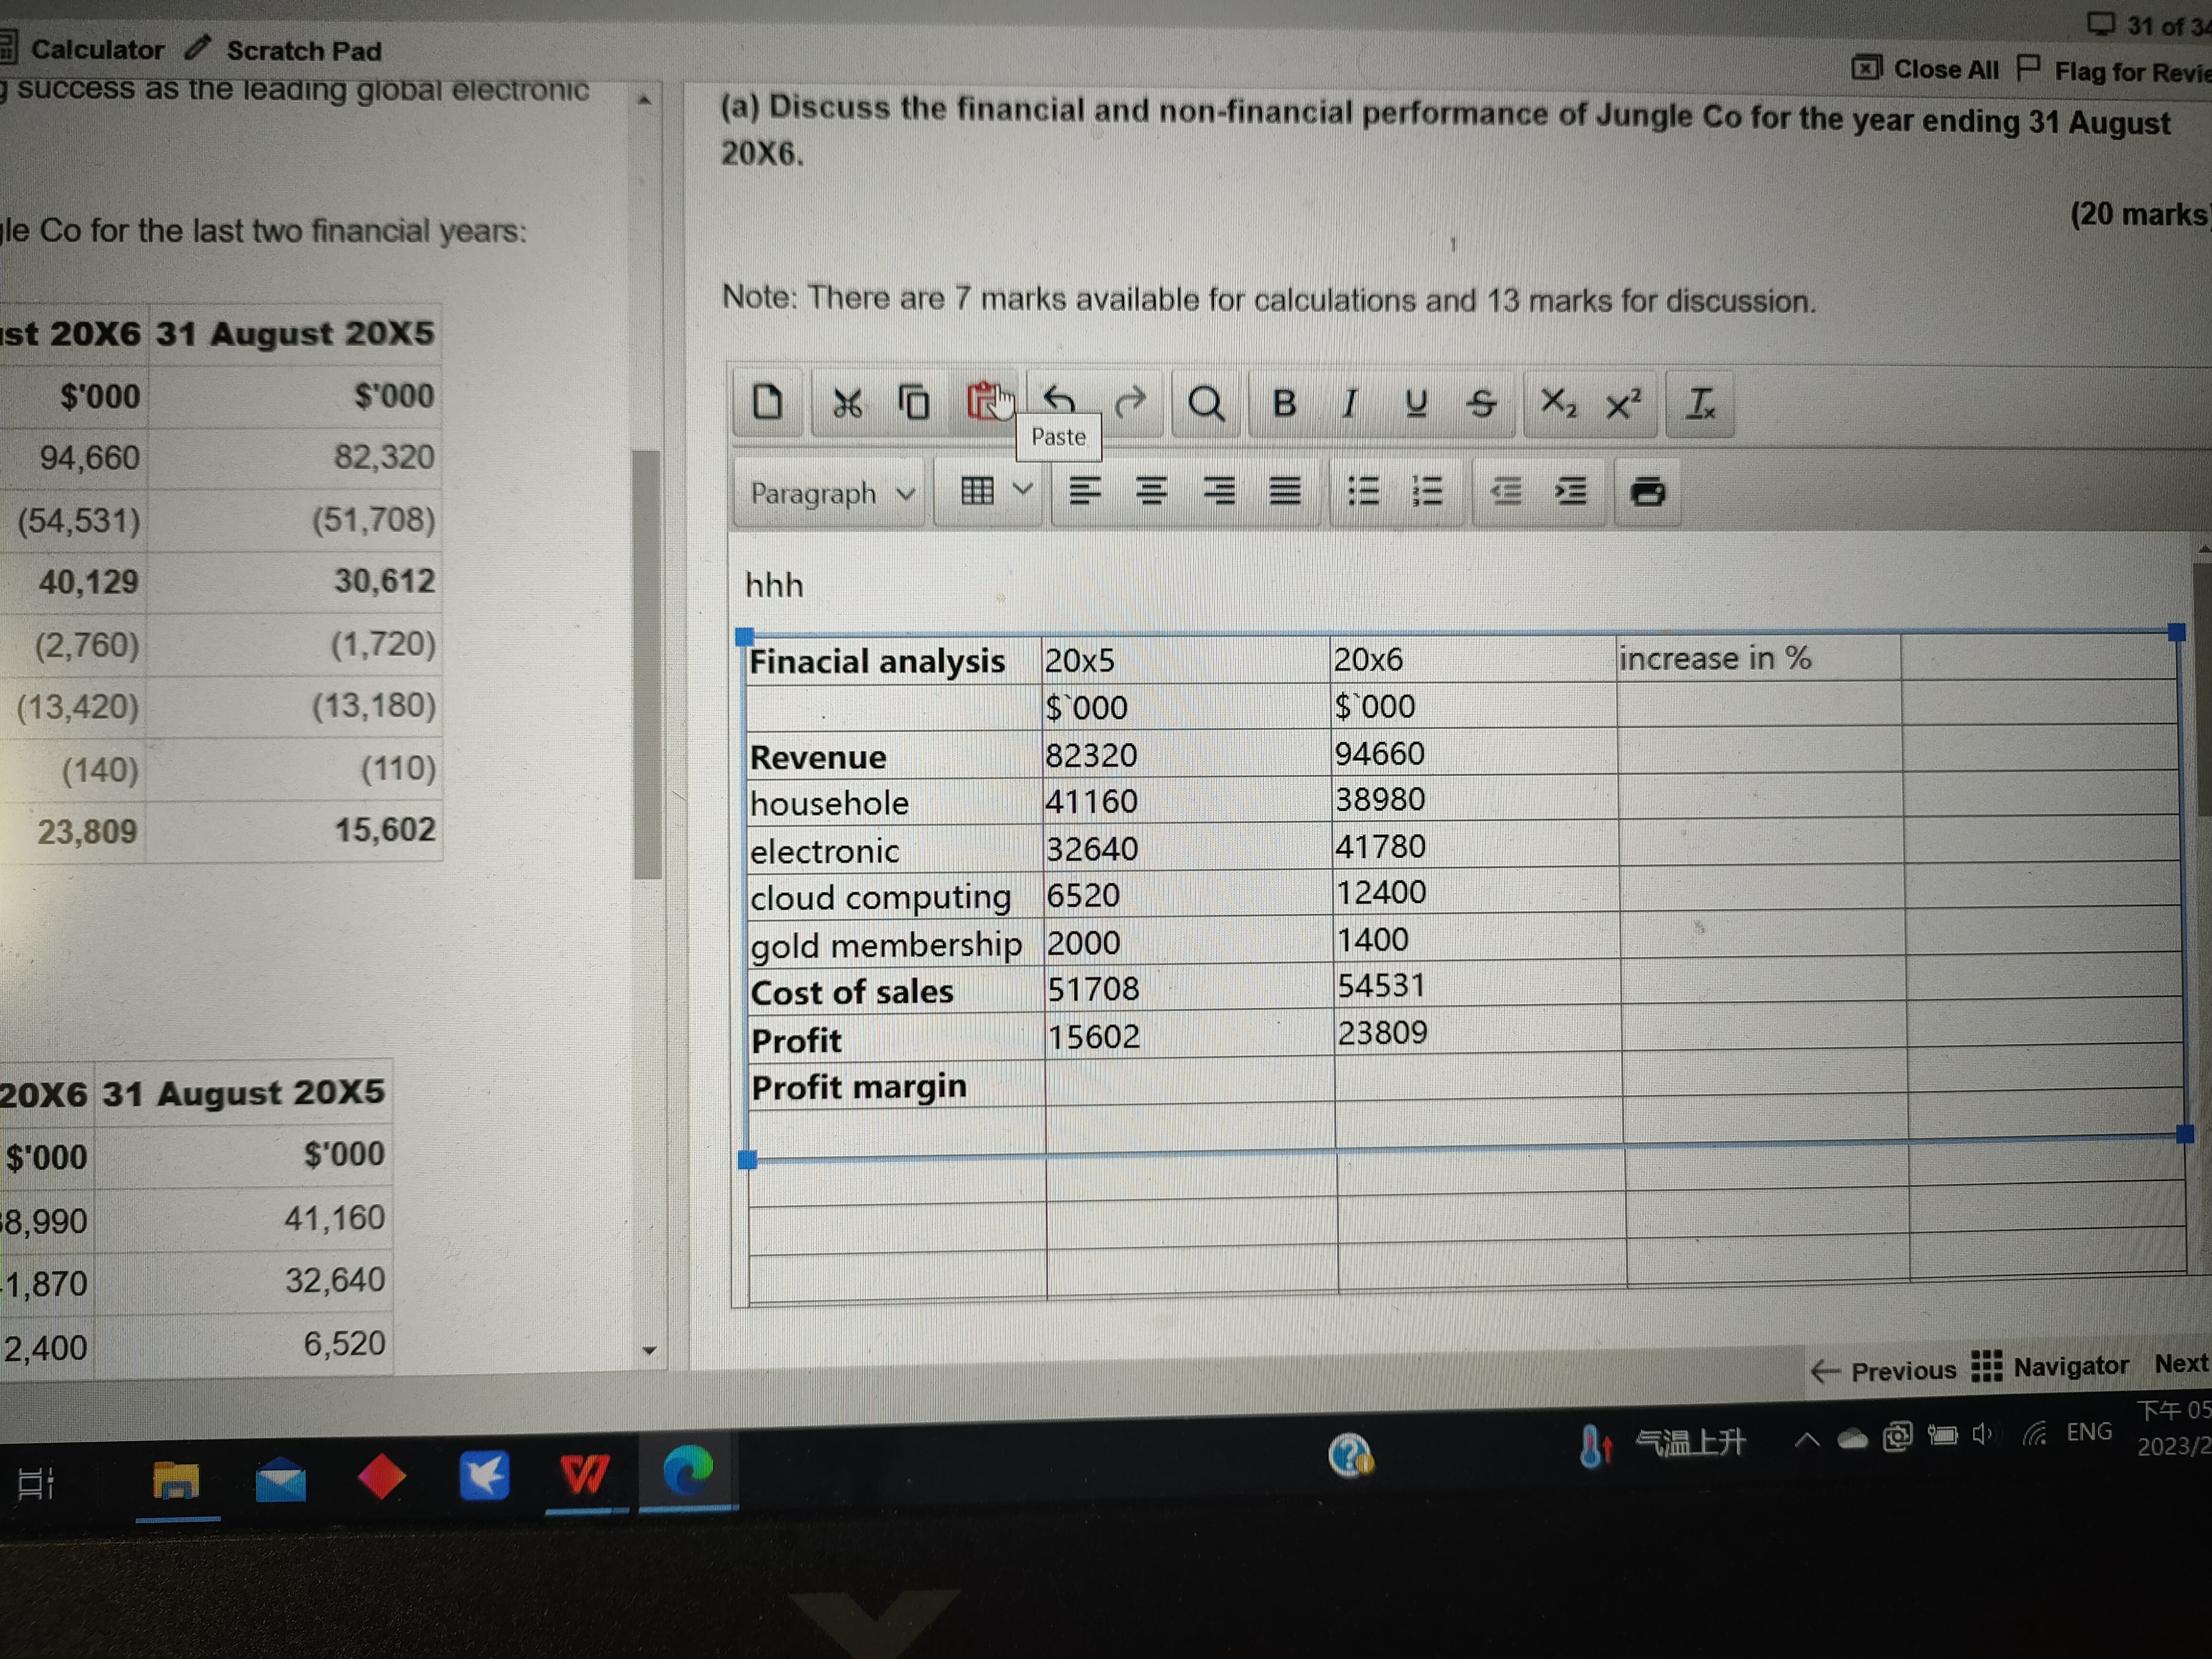Undo the last edit
This screenshot has width=2212, height=1659.
(x=1059, y=401)
